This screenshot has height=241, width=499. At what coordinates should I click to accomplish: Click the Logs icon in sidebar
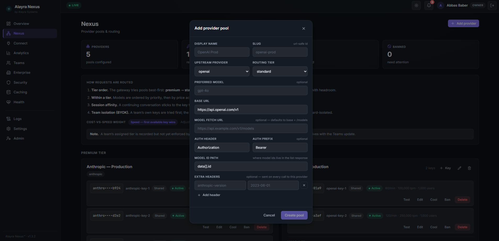(x=9, y=119)
